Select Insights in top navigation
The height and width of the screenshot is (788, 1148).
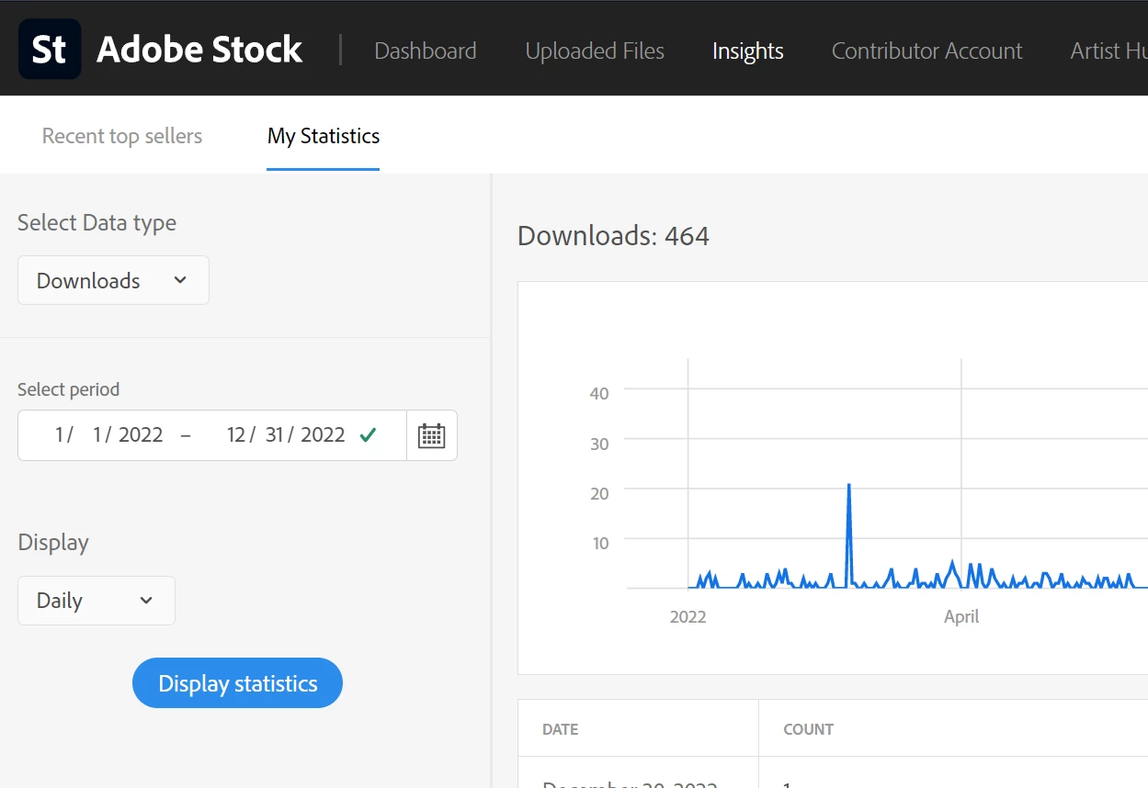[x=748, y=51]
